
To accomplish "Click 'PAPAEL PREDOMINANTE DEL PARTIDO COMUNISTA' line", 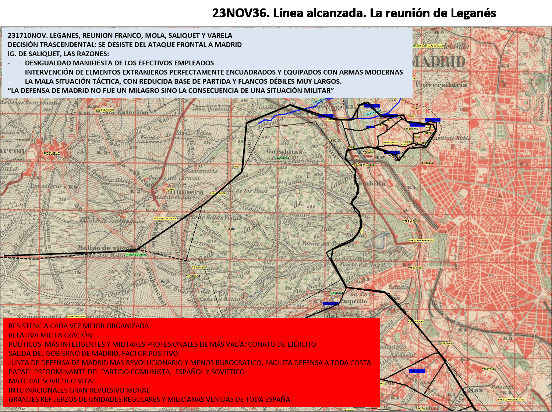I will pyautogui.click(x=127, y=372).
